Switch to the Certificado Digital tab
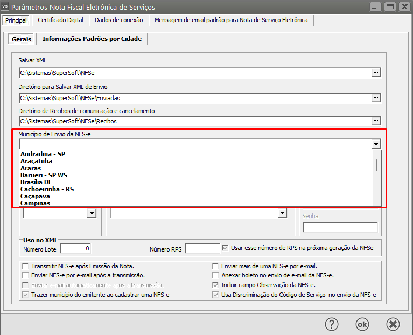Screen dimensions: 413x335 [60, 20]
